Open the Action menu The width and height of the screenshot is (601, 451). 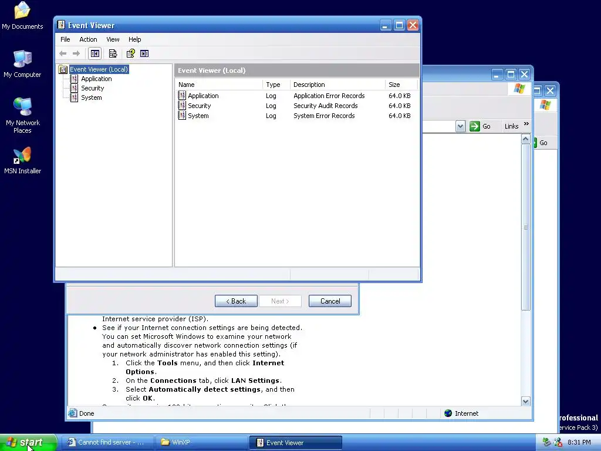click(x=88, y=39)
